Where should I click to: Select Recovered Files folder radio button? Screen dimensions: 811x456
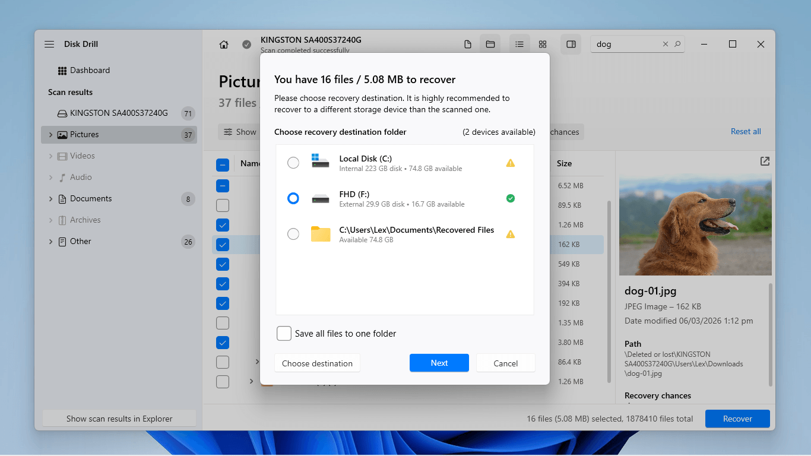tap(293, 234)
